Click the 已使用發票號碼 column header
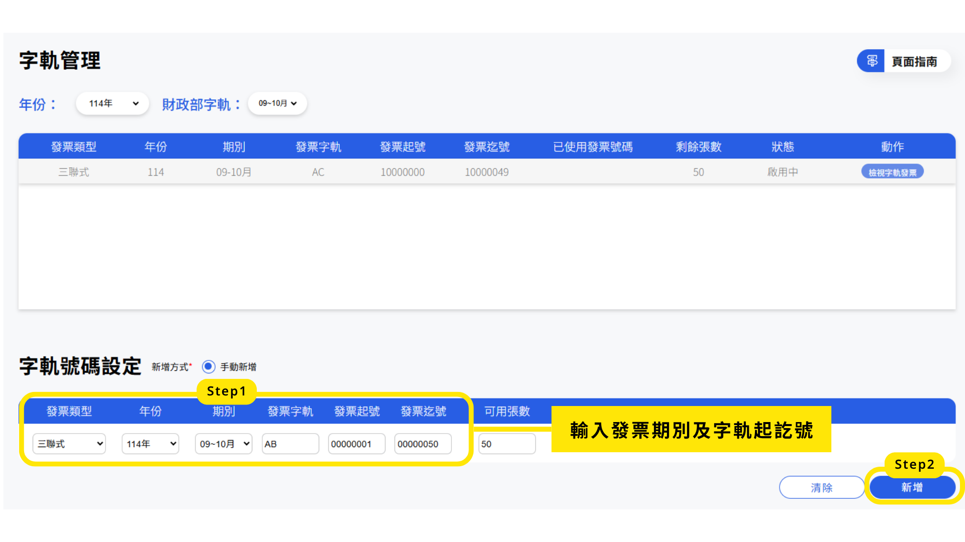The image size is (965, 542). [593, 147]
